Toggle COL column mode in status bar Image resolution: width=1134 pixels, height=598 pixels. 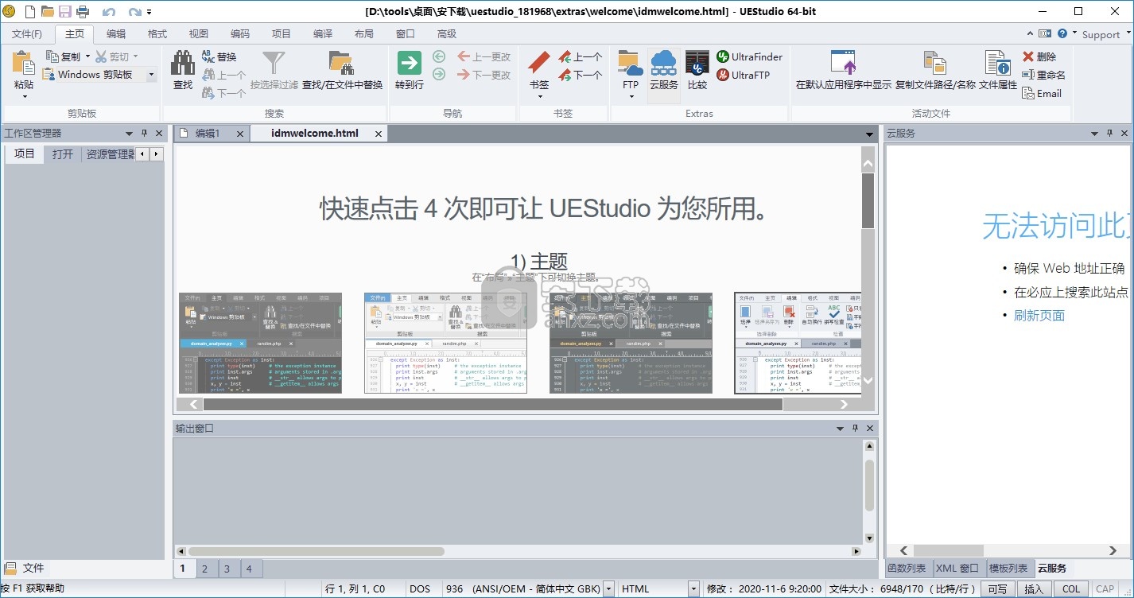[x=1071, y=589]
